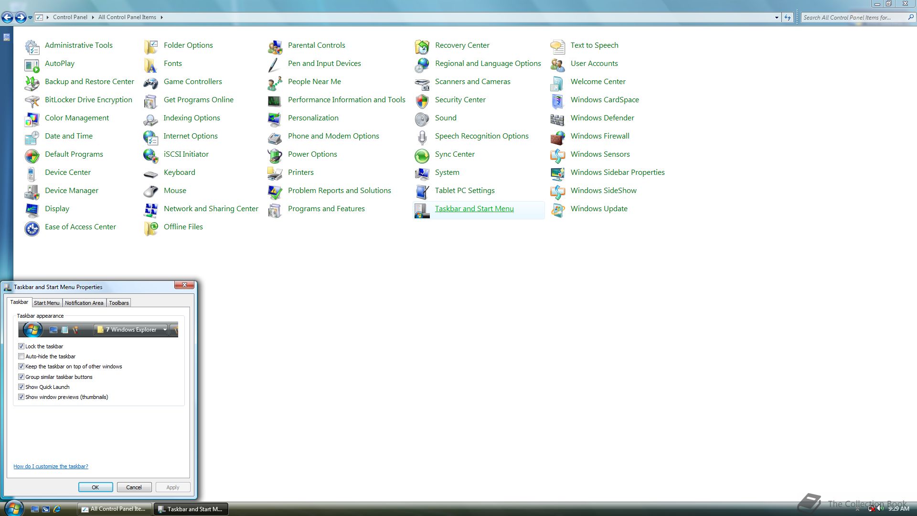Click the search magnifier icon
This screenshot has width=917, height=516.
910,17
